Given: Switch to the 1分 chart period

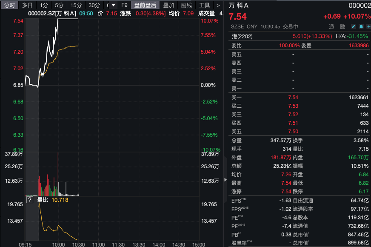Looking at the screenshot, I should [x=44, y=5].
